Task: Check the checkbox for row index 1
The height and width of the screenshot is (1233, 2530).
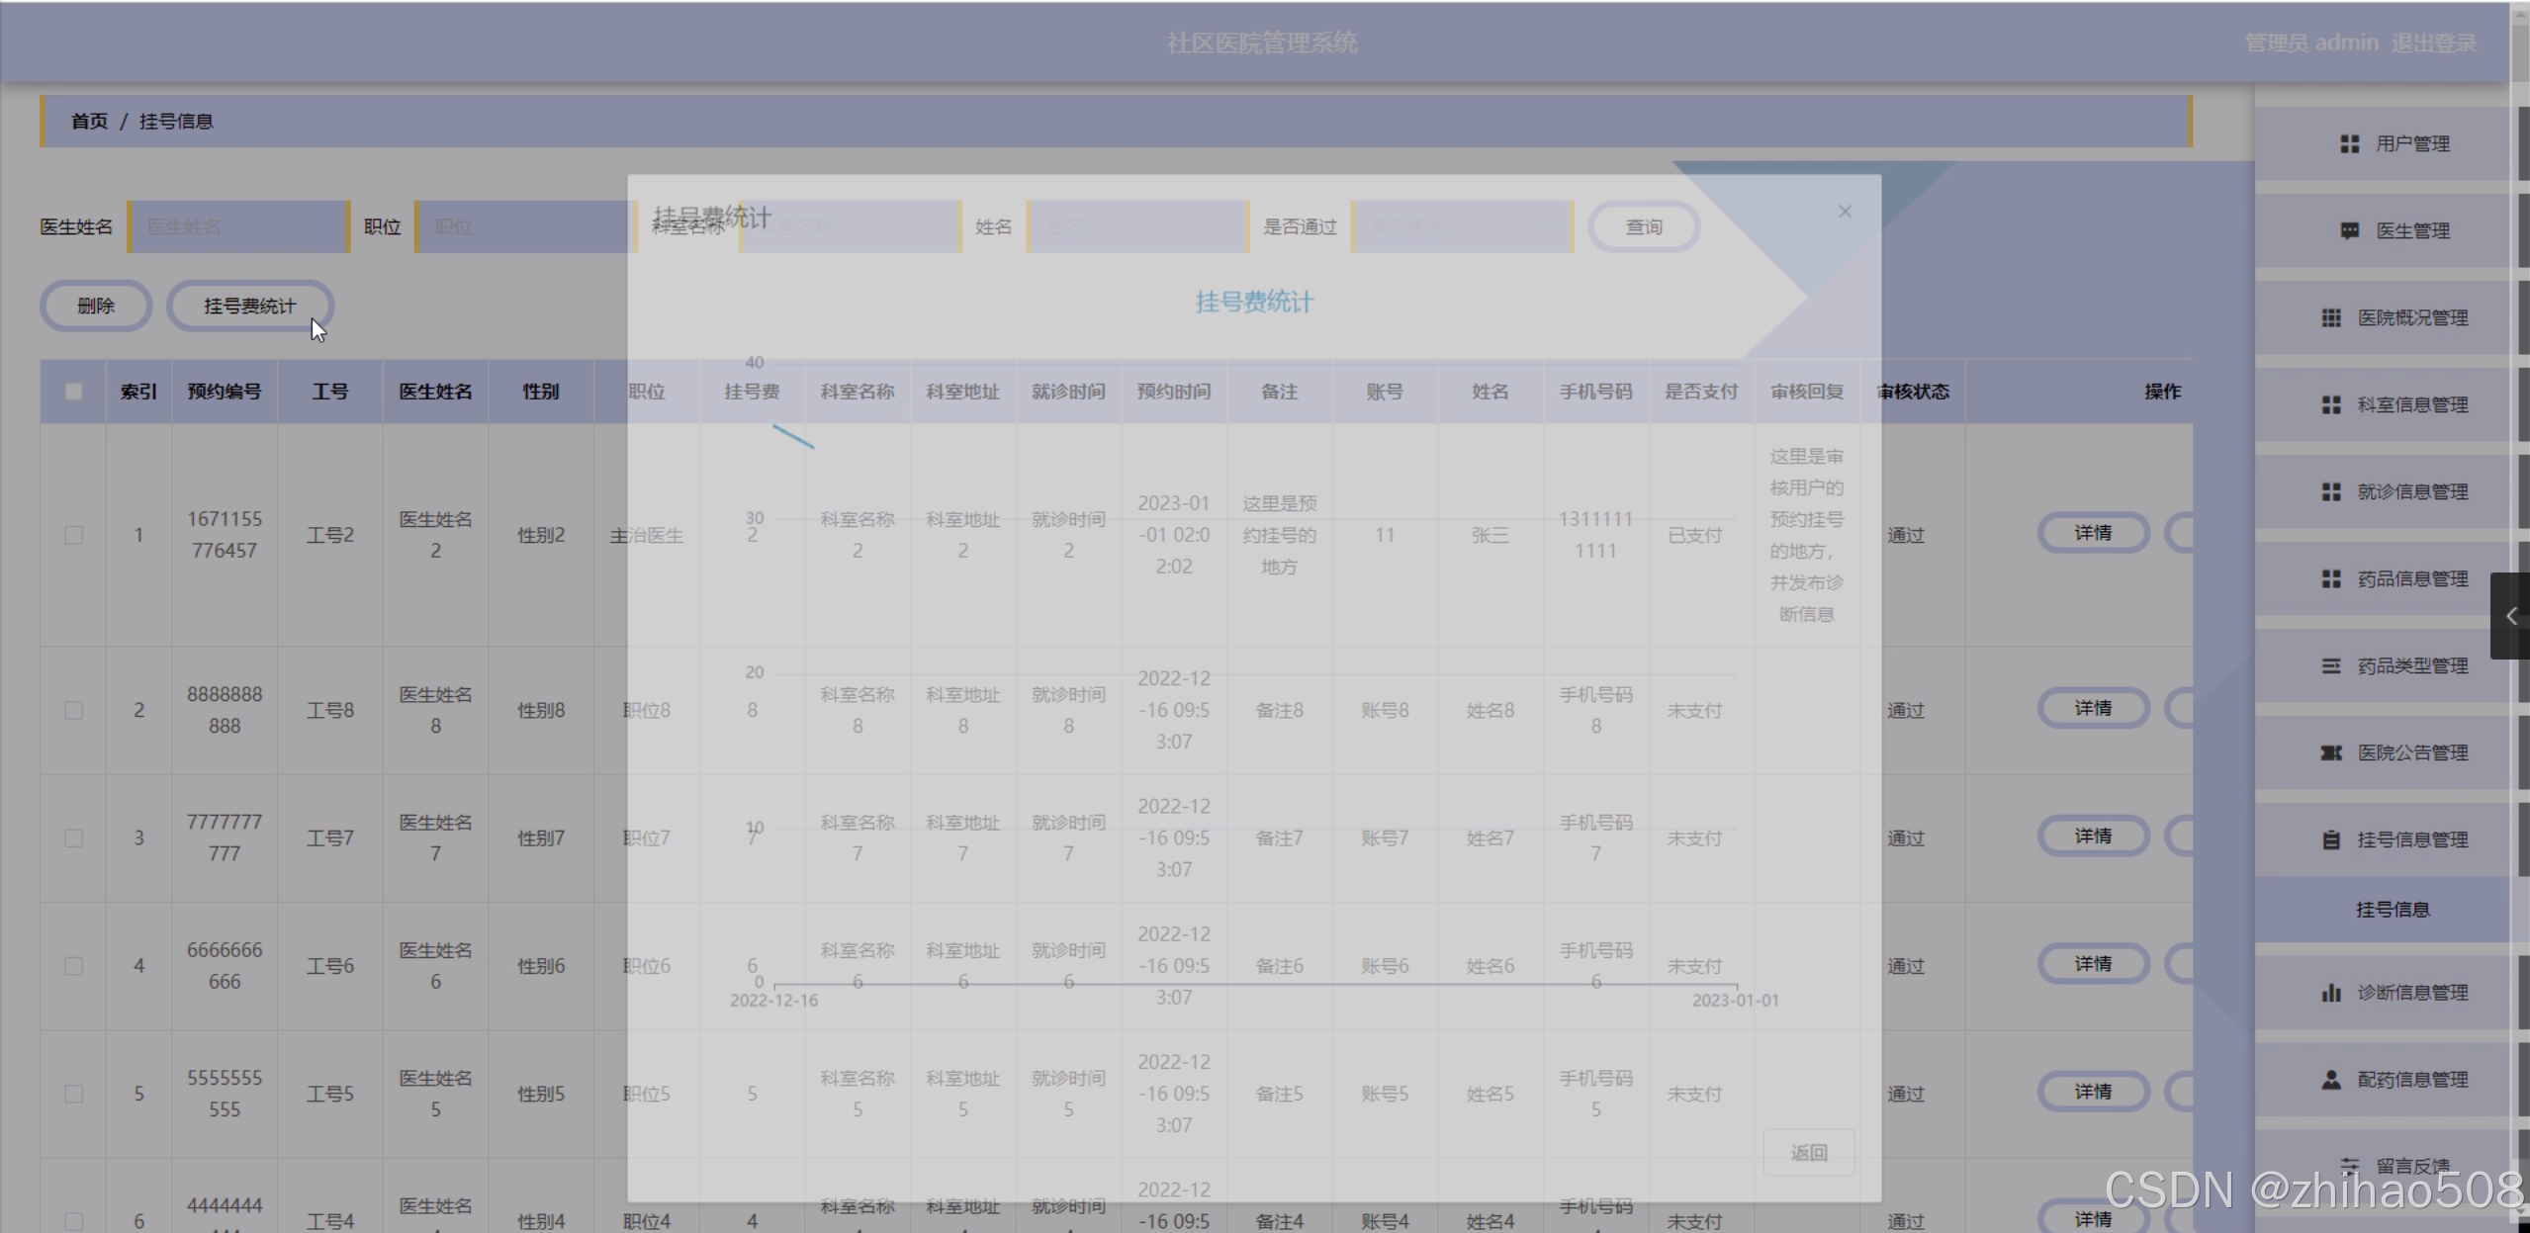Action: (73, 535)
